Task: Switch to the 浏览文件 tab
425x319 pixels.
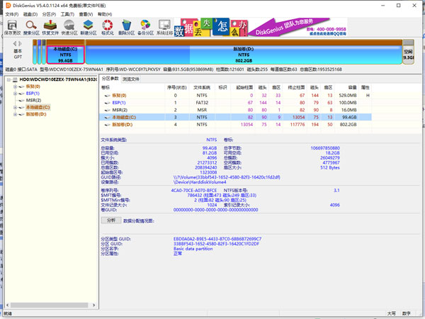Action: 132,79
